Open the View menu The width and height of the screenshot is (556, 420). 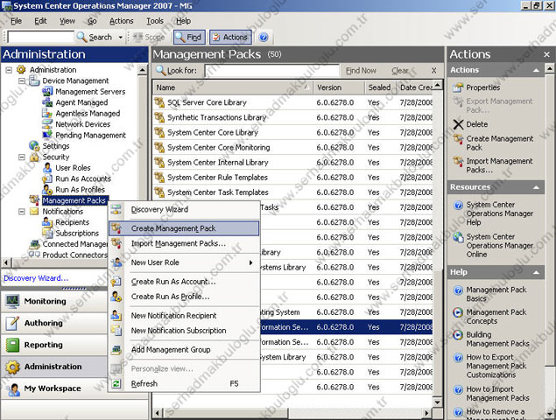[x=67, y=21]
